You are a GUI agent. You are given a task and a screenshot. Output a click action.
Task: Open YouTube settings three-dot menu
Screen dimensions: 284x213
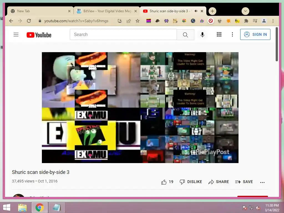coord(232,34)
